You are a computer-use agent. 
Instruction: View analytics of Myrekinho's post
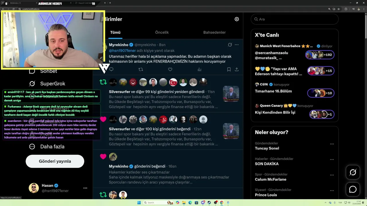[199, 69]
